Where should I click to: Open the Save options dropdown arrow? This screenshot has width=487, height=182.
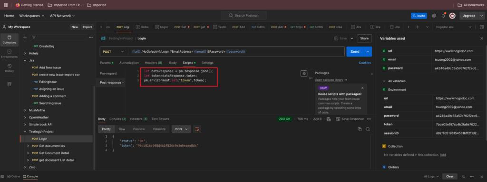(x=352, y=38)
